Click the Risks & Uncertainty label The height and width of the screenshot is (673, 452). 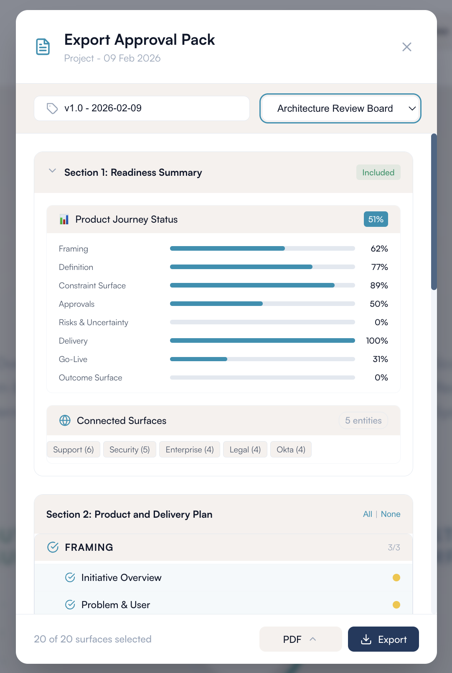(94, 322)
